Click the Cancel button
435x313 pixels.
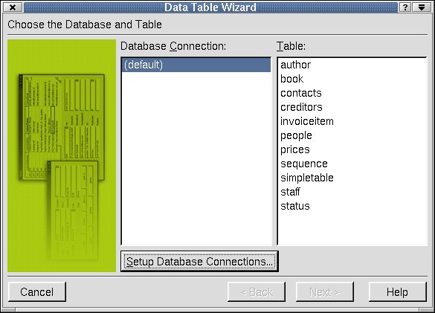[x=37, y=292]
